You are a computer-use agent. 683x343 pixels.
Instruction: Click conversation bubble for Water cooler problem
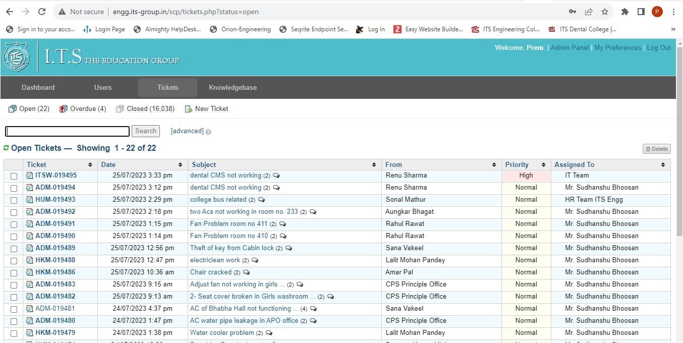pos(269,333)
